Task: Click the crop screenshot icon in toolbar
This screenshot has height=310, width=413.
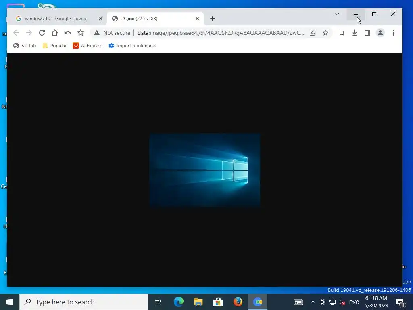Action: click(x=342, y=33)
